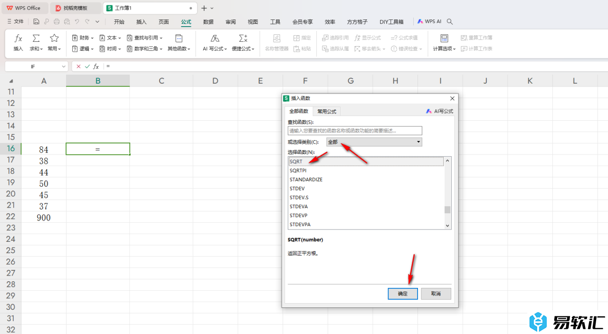Switch to the ribbon 插入 tab
Image resolution: width=608 pixels, height=334 pixels.
point(142,22)
